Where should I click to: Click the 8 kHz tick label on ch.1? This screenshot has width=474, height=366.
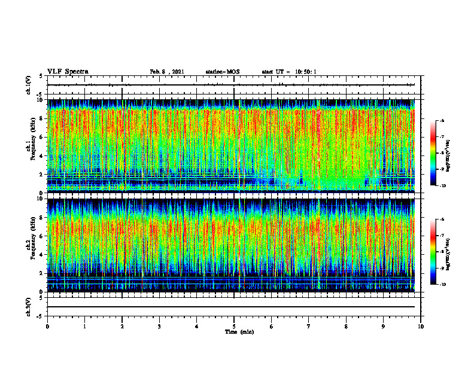point(42,118)
